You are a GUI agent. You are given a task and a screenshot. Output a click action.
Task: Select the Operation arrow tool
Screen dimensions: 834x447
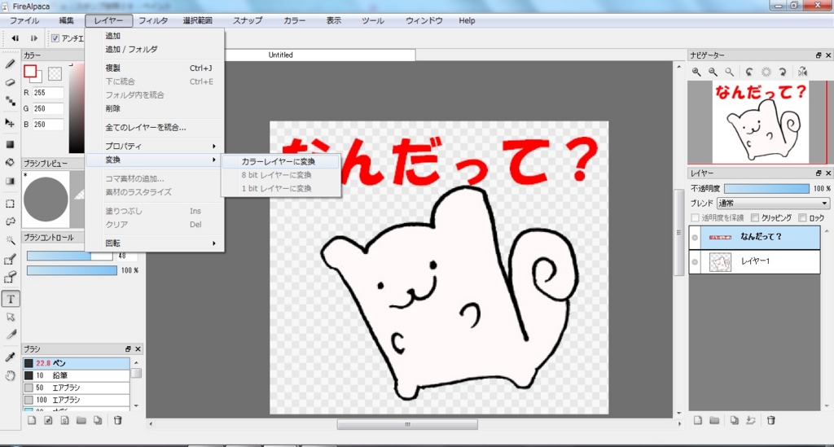[10, 317]
